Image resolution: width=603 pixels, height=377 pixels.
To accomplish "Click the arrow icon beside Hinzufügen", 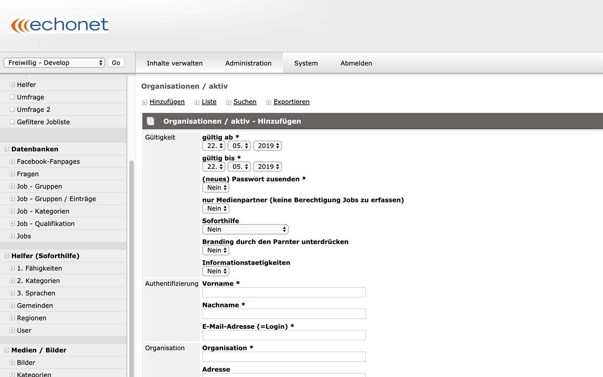I will 144,102.
